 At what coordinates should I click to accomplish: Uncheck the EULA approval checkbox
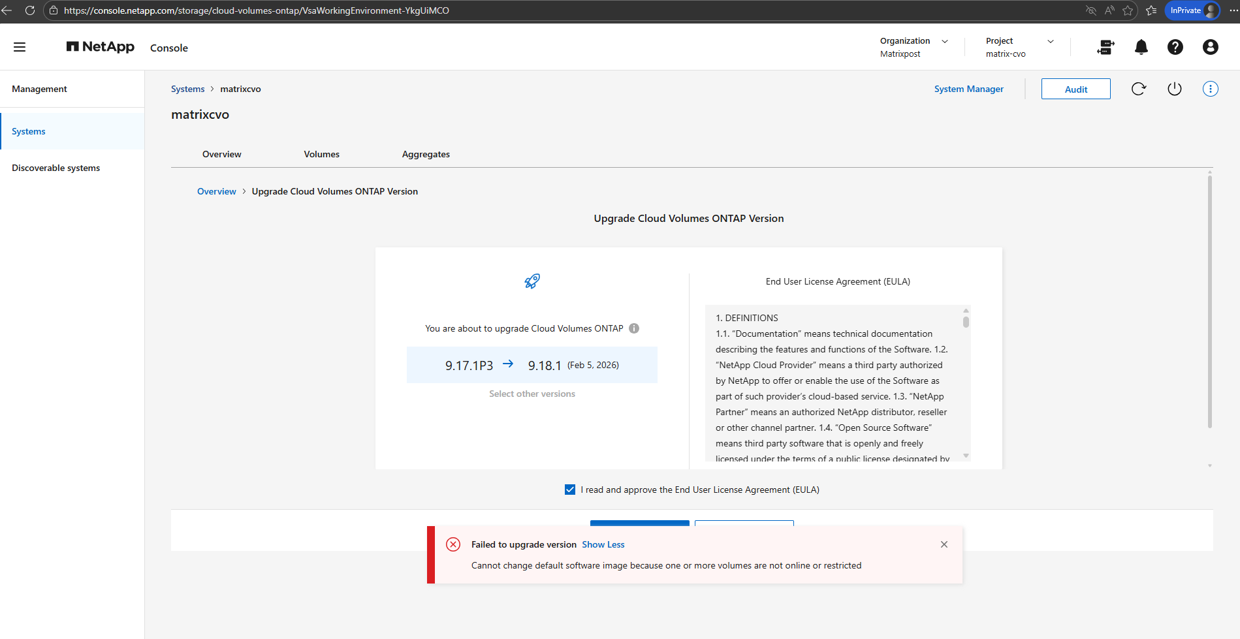click(x=570, y=490)
